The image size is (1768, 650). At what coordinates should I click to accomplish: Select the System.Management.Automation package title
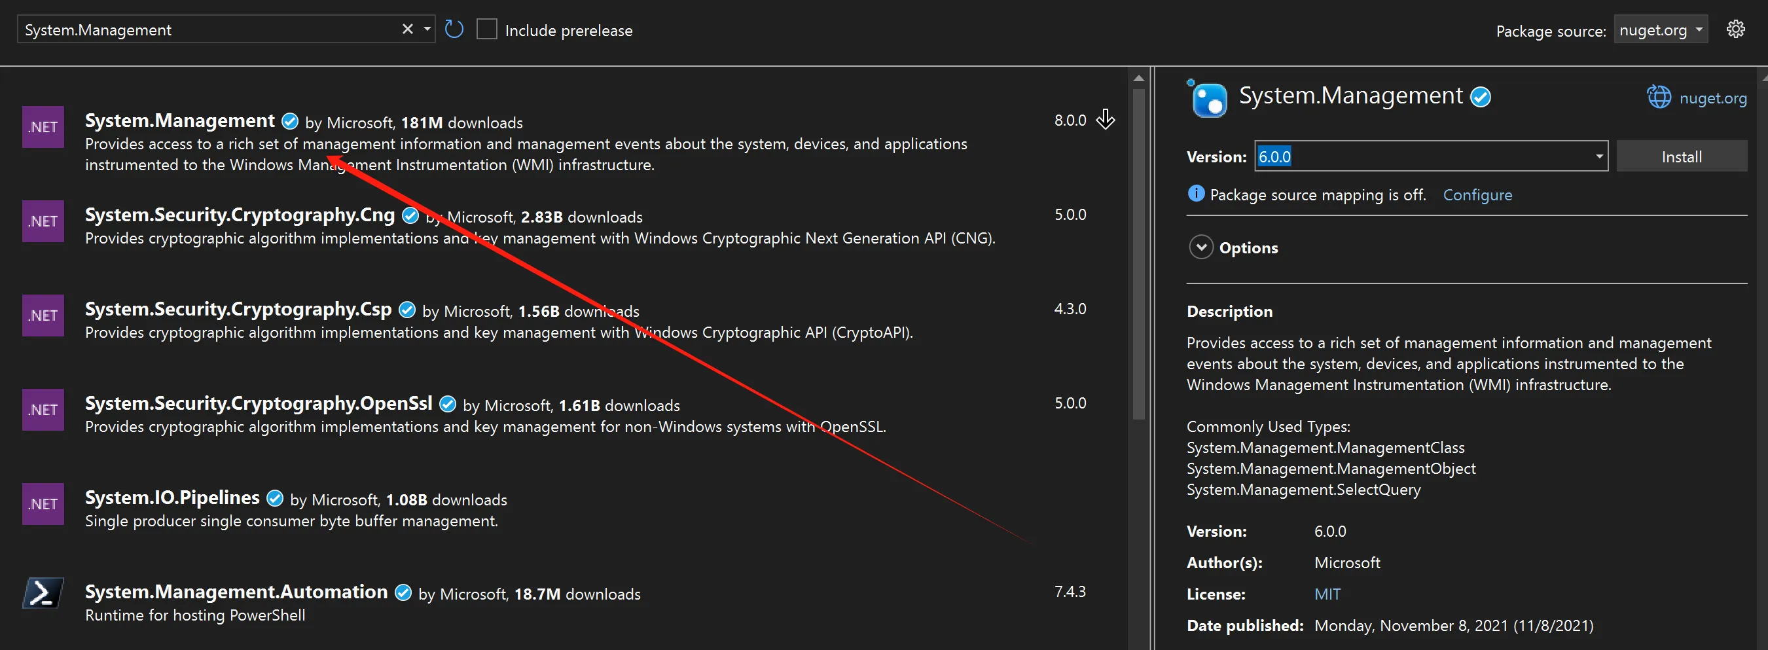236,592
